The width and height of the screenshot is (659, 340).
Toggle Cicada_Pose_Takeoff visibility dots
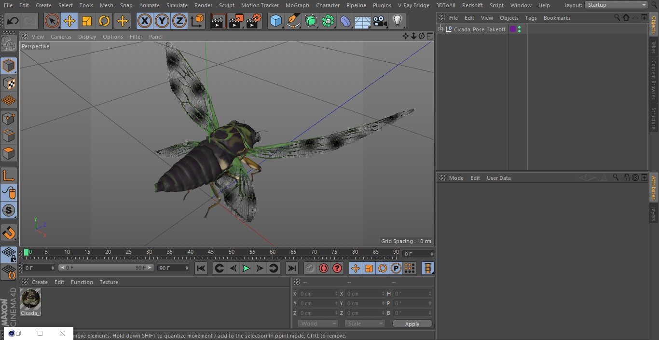coord(519,29)
